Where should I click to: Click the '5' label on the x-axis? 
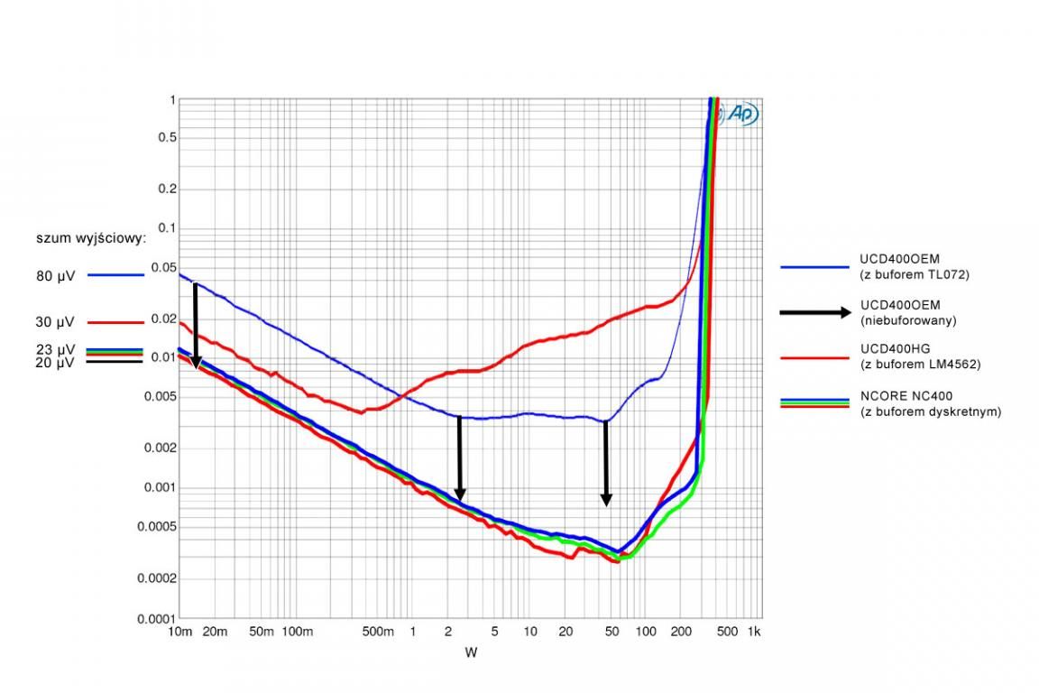point(494,632)
